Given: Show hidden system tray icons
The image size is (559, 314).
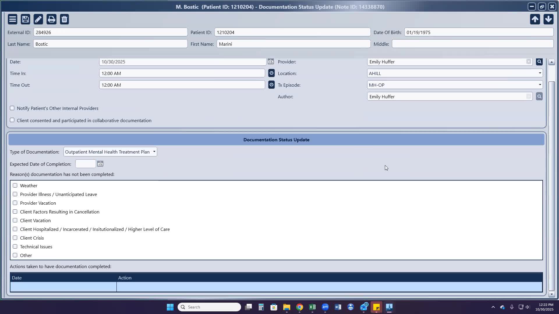Looking at the screenshot, I should (493, 307).
